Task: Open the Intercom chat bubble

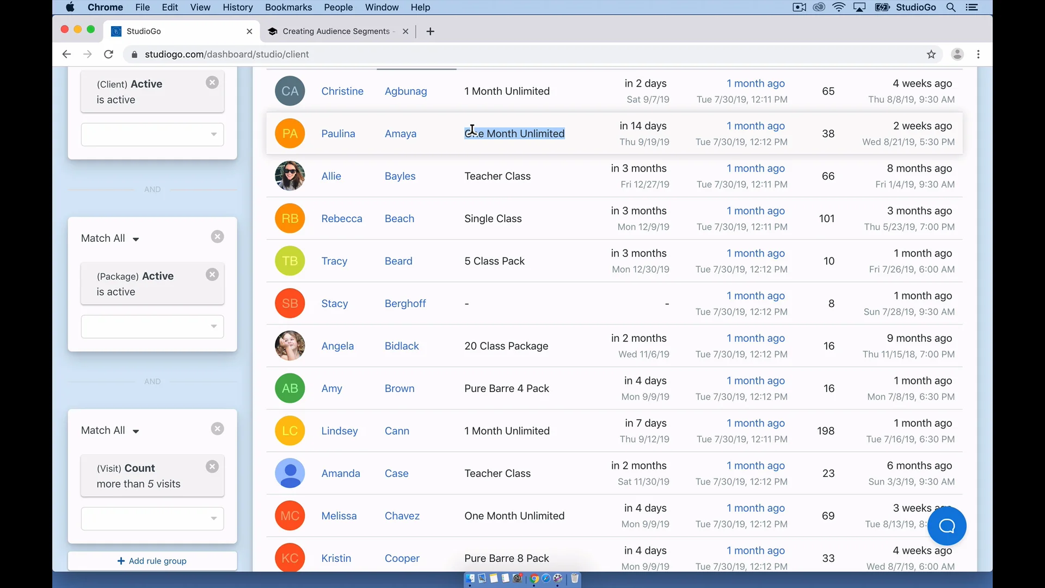Action: pyautogui.click(x=946, y=526)
